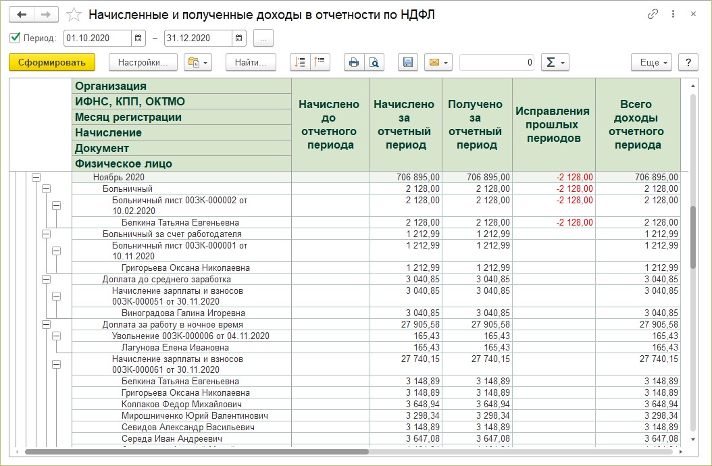Click scroll down arrow of the report

(x=693, y=439)
